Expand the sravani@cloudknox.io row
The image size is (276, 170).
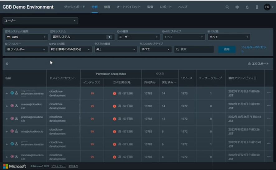tap(7, 106)
